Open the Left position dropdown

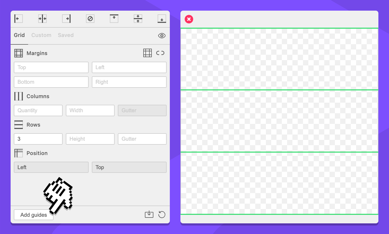pos(51,167)
